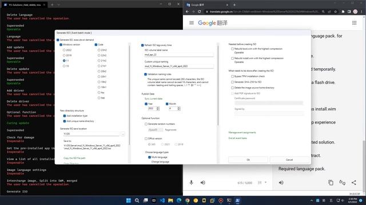
Task: Uncheck the Windows version checkbox
Action: coord(61,44)
